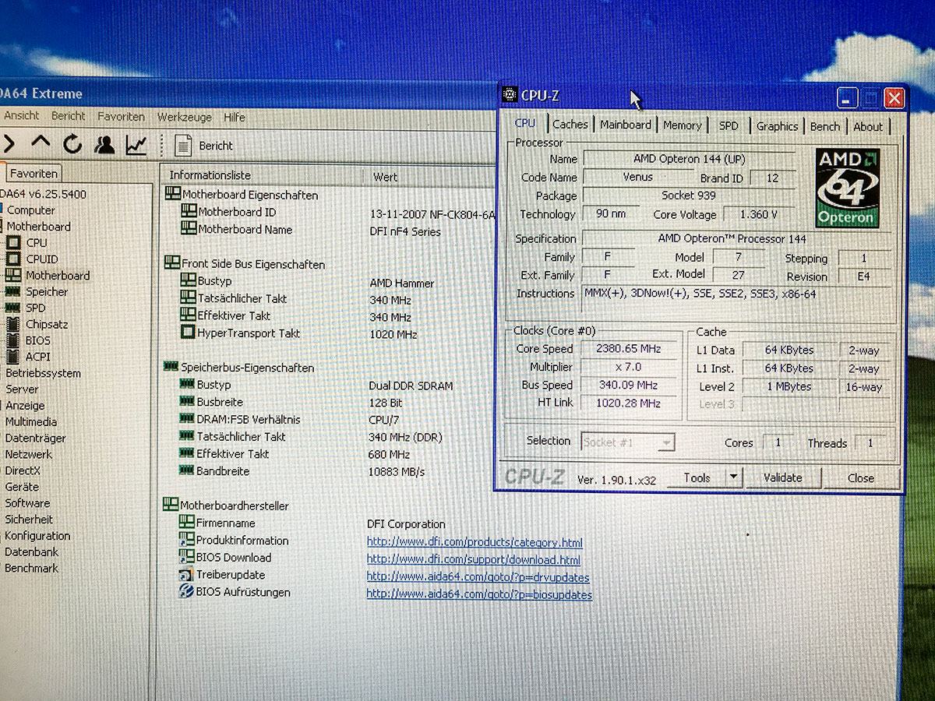Select Benchmark in the tree

(31, 569)
